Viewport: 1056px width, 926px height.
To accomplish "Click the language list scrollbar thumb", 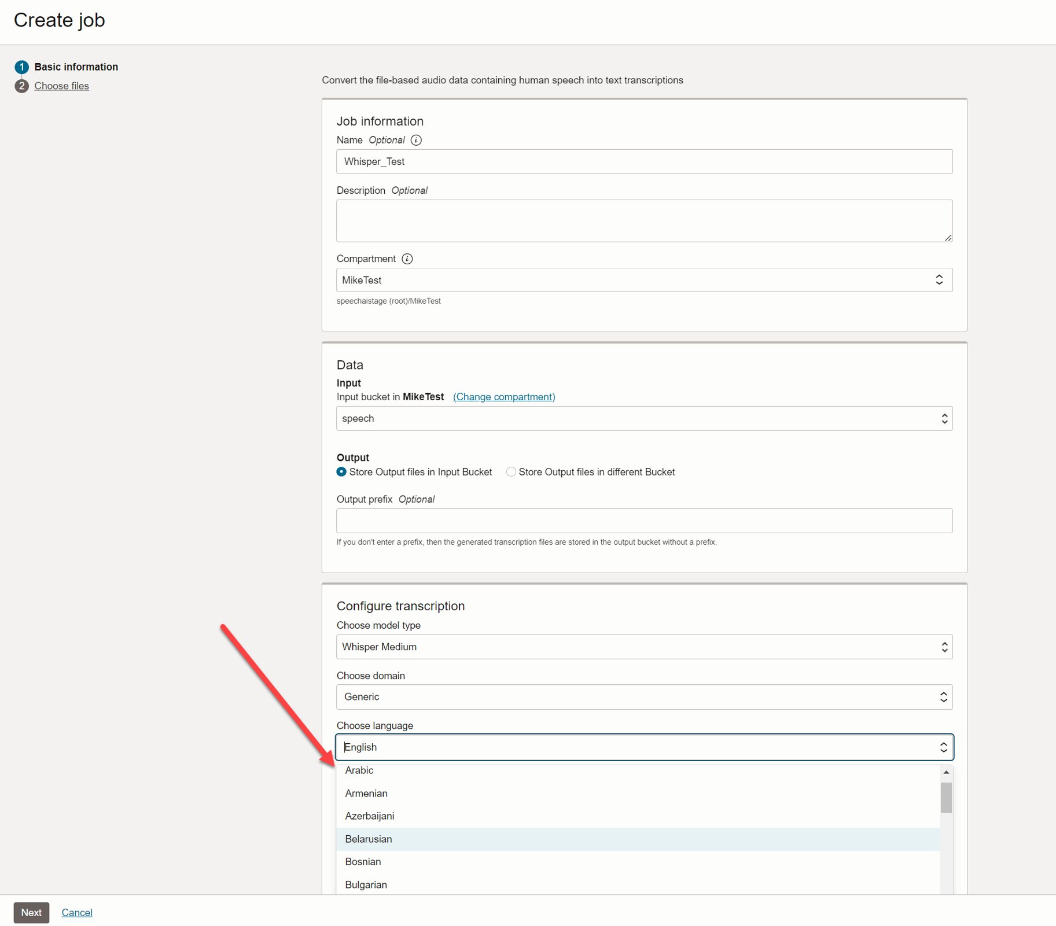I will pos(946,798).
